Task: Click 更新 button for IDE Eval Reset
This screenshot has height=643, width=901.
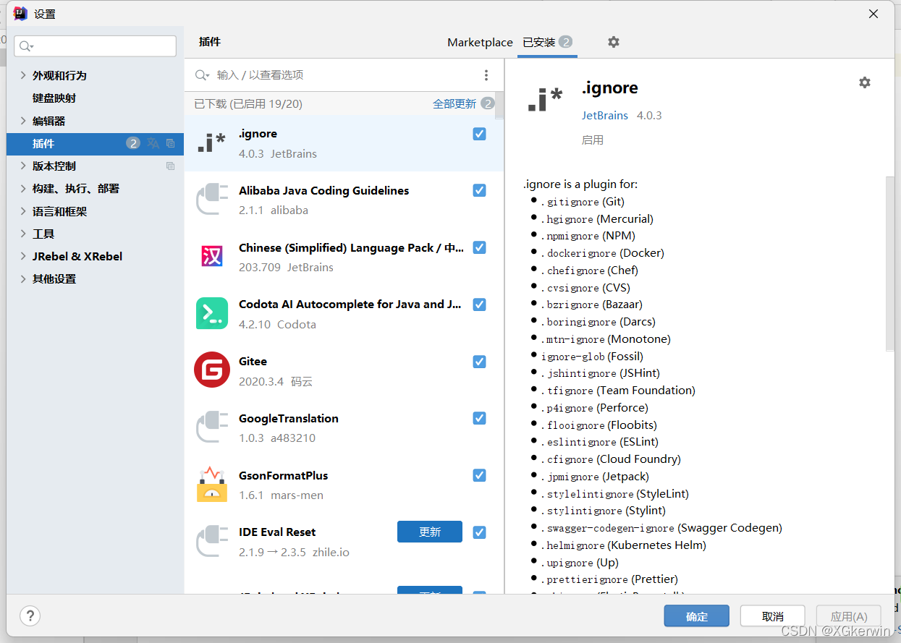Action: 430,532
